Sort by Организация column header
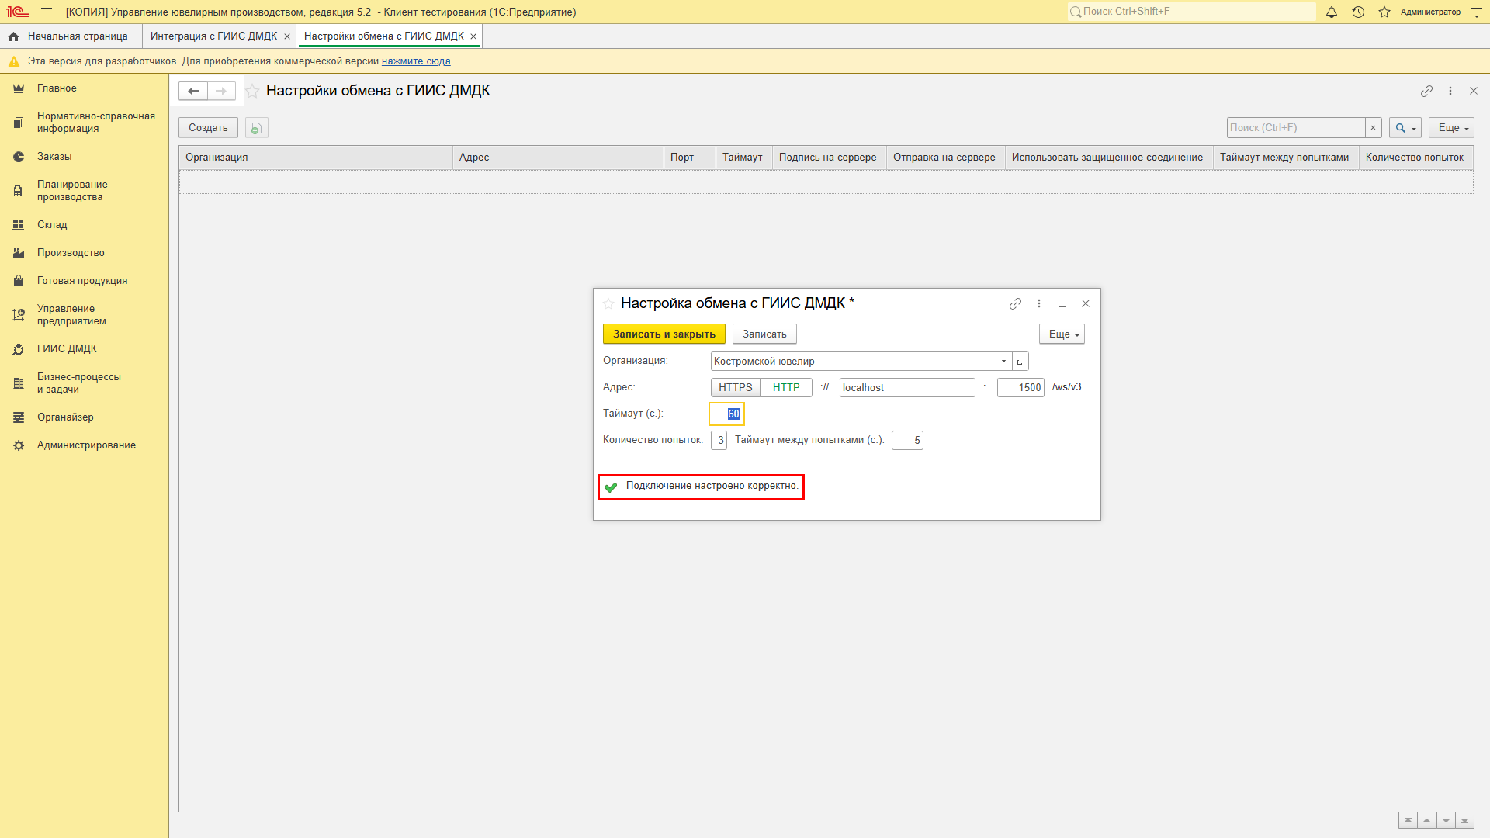The image size is (1490, 838). 316,158
